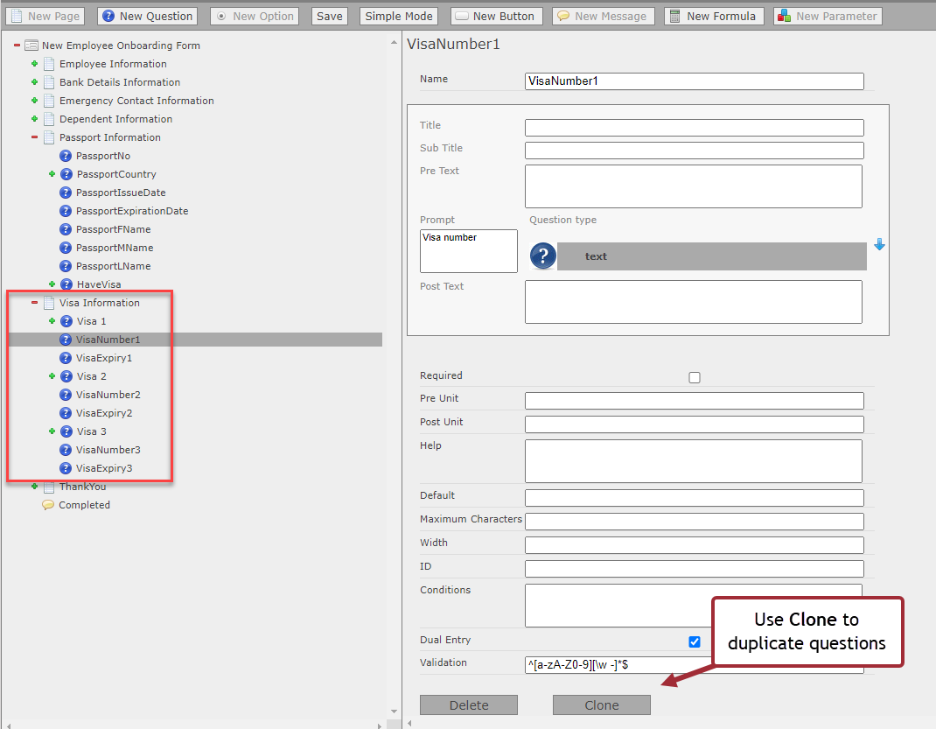Select VisaExpiry1 in the tree

(x=103, y=358)
